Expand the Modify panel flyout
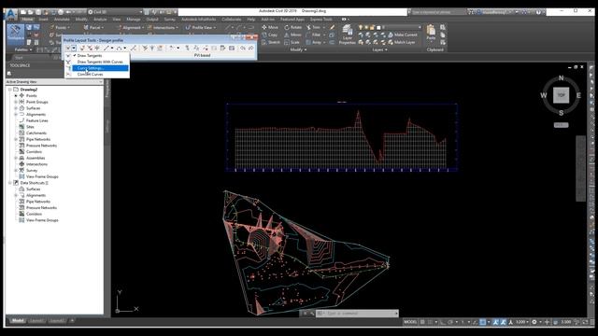Viewport: 598px width, 336px height. click(x=298, y=49)
